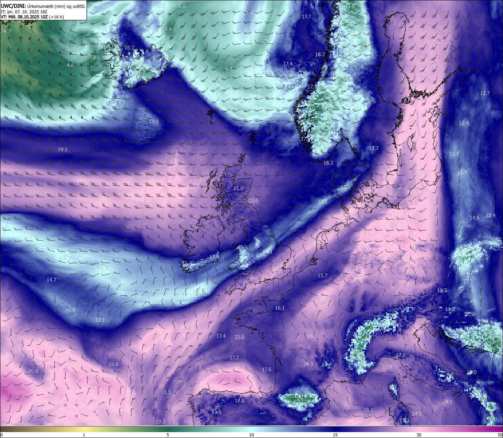Click the 18.2 value label
503x438 pixels.
(320, 55)
